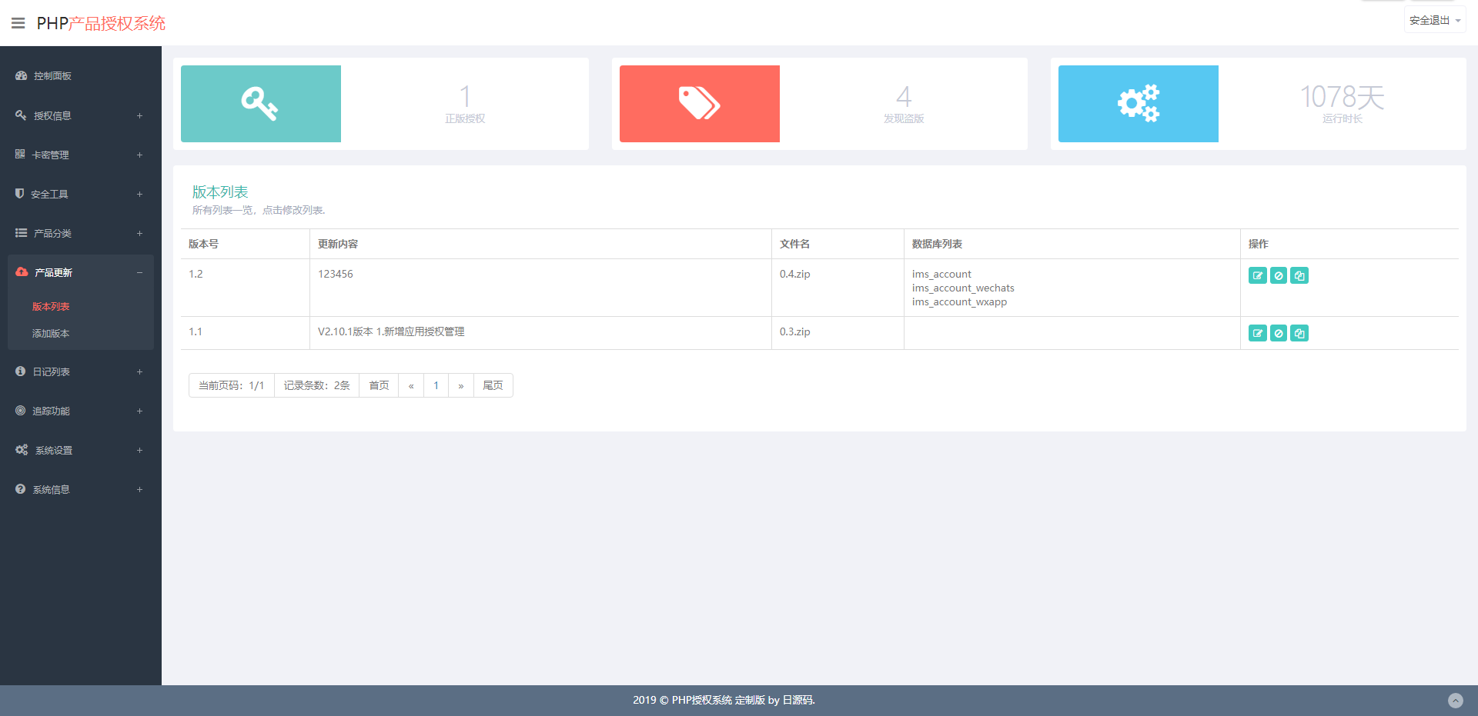The width and height of the screenshot is (1478, 716).
Task: Click the copy icon for version 1.1
Action: [1299, 333]
